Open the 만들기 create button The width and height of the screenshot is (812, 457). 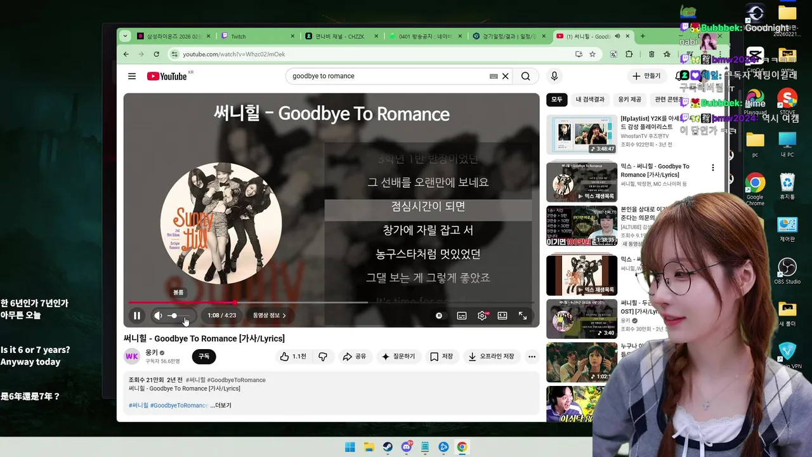(646, 76)
